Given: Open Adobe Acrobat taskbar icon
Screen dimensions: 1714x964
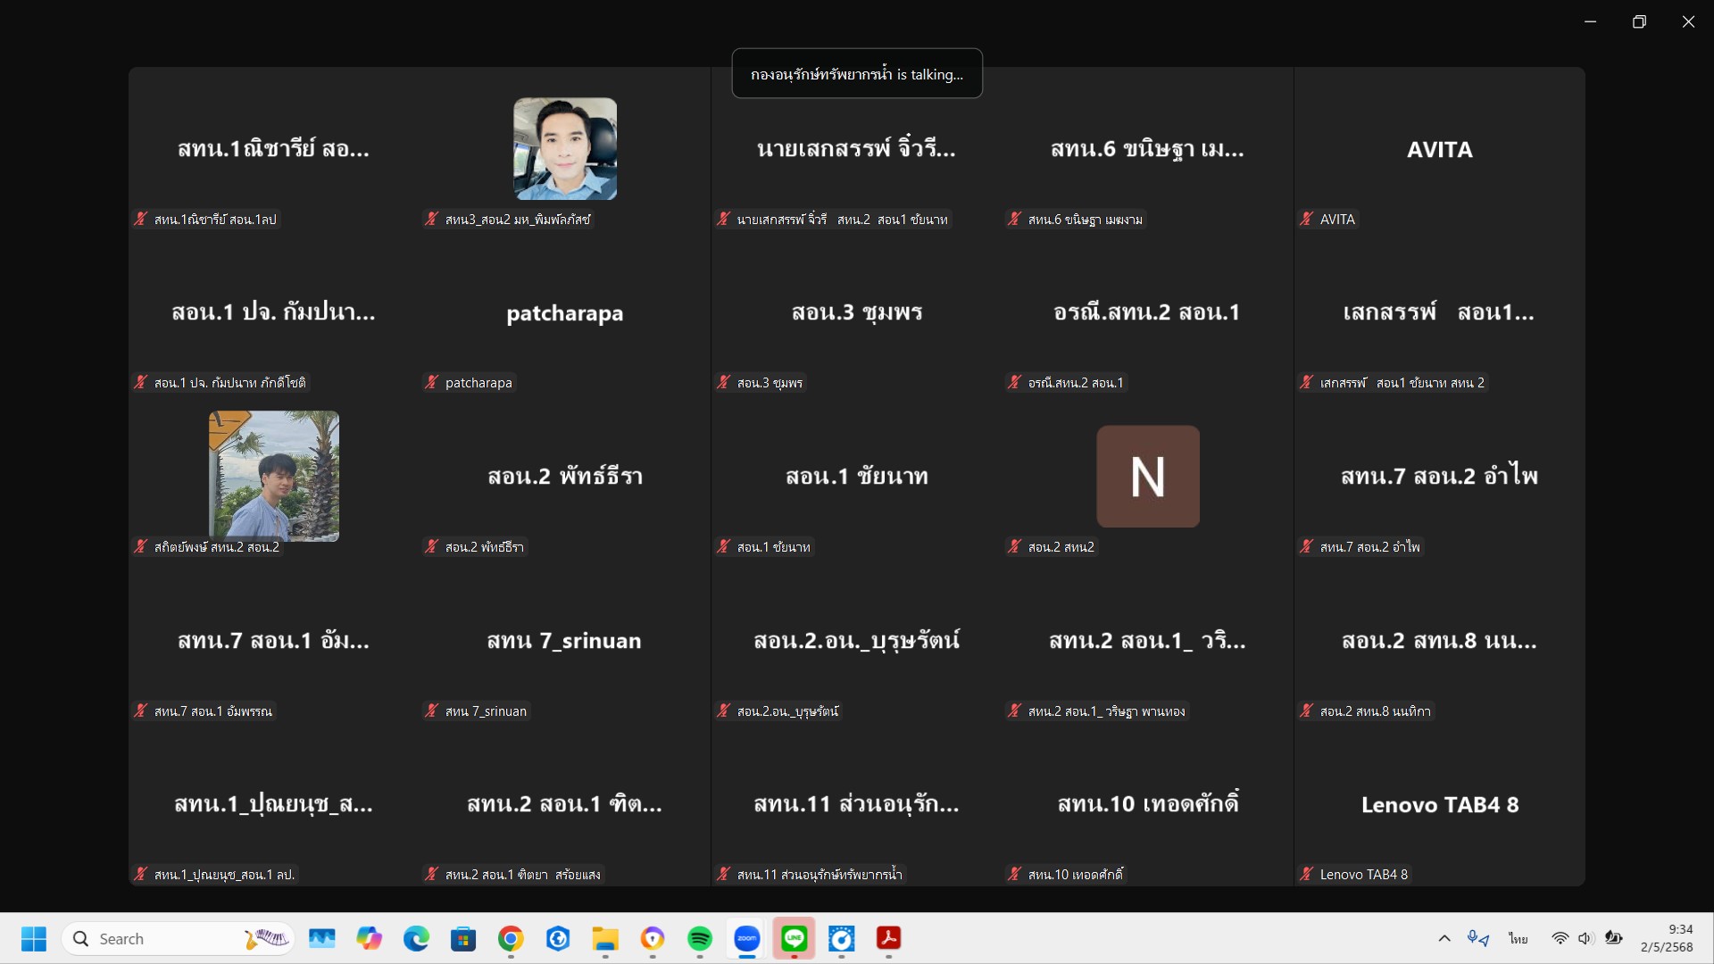Looking at the screenshot, I should [888, 938].
